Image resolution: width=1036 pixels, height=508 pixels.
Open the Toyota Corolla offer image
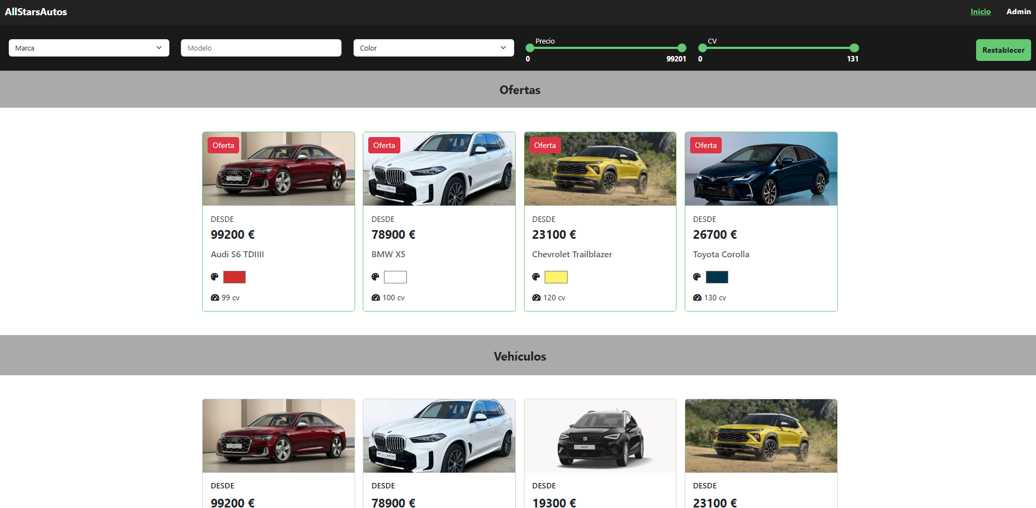point(761,169)
